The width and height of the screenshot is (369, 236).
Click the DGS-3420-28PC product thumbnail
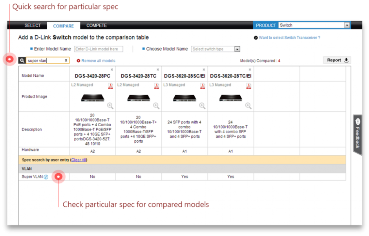pyautogui.click(x=93, y=98)
